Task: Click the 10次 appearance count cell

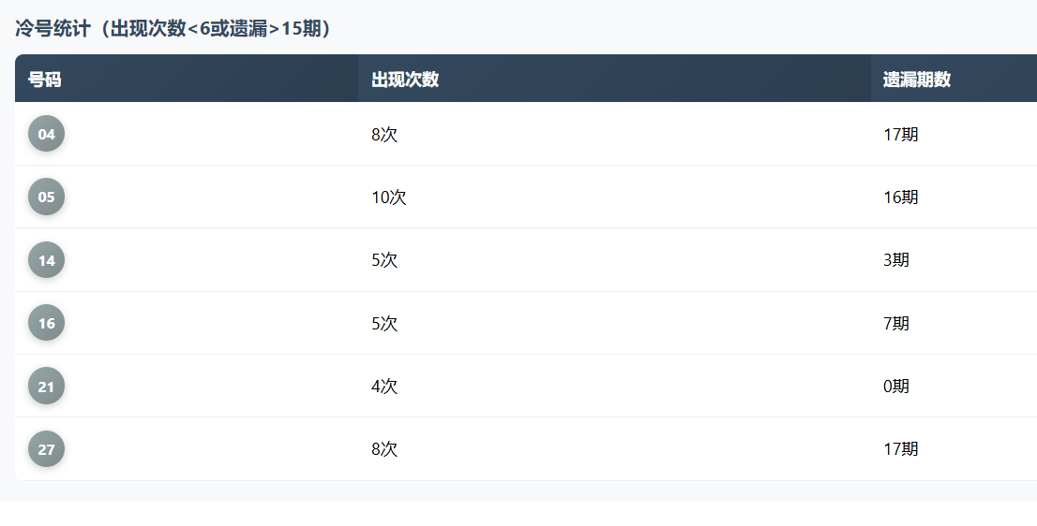Action: (x=389, y=197)
